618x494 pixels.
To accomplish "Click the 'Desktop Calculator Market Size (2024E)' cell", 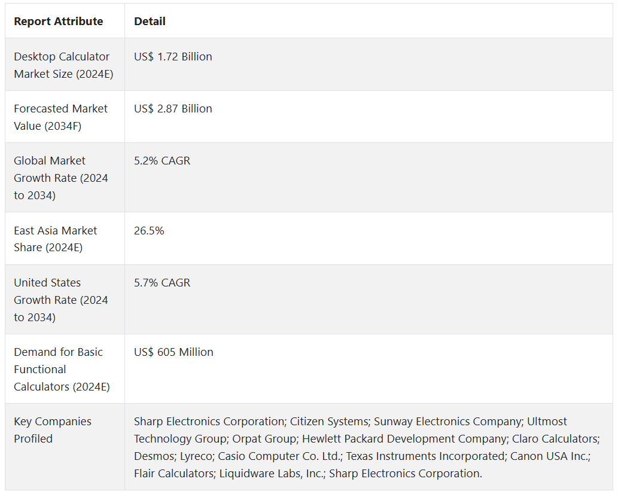I will (62, 65).
